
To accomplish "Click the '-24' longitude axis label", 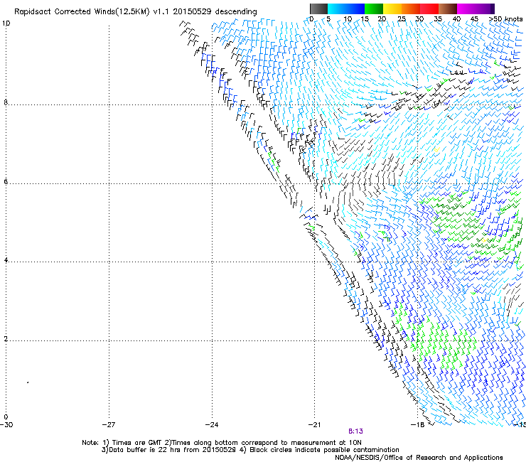I will pos(212,425).
